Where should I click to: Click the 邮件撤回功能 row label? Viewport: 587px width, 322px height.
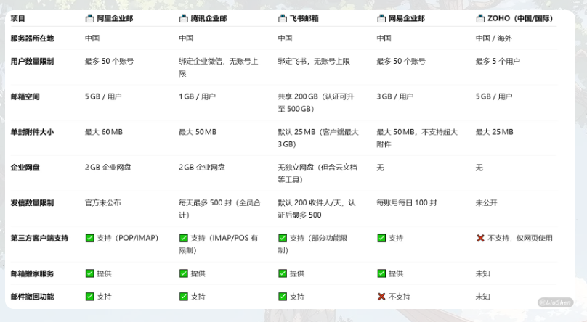pos(32,297)
